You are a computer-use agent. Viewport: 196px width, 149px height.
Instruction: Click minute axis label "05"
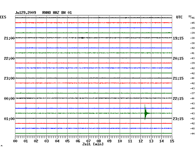(67, 141)
